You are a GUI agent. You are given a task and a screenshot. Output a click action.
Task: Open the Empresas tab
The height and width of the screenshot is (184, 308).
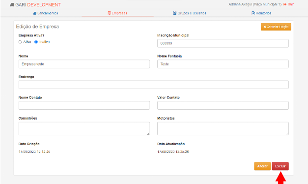tap(118, 13)
